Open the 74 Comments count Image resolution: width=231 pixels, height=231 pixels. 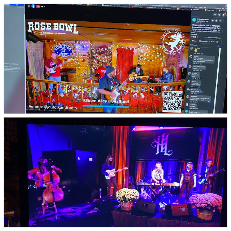point(209,38)
